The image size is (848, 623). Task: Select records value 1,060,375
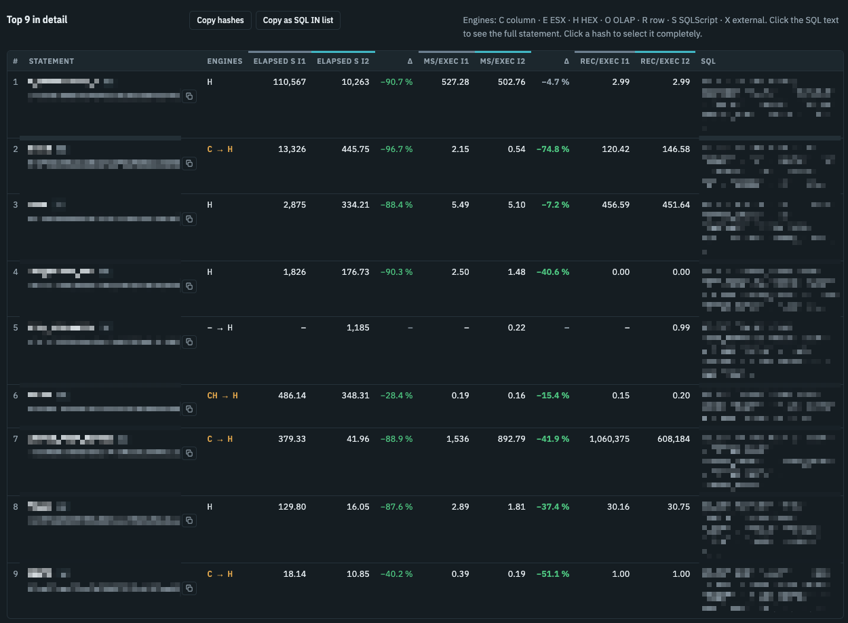[x=609, y=439]
